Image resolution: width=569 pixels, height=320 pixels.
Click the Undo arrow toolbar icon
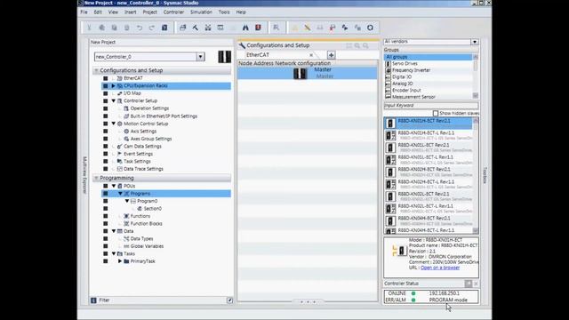pos(140,28)
